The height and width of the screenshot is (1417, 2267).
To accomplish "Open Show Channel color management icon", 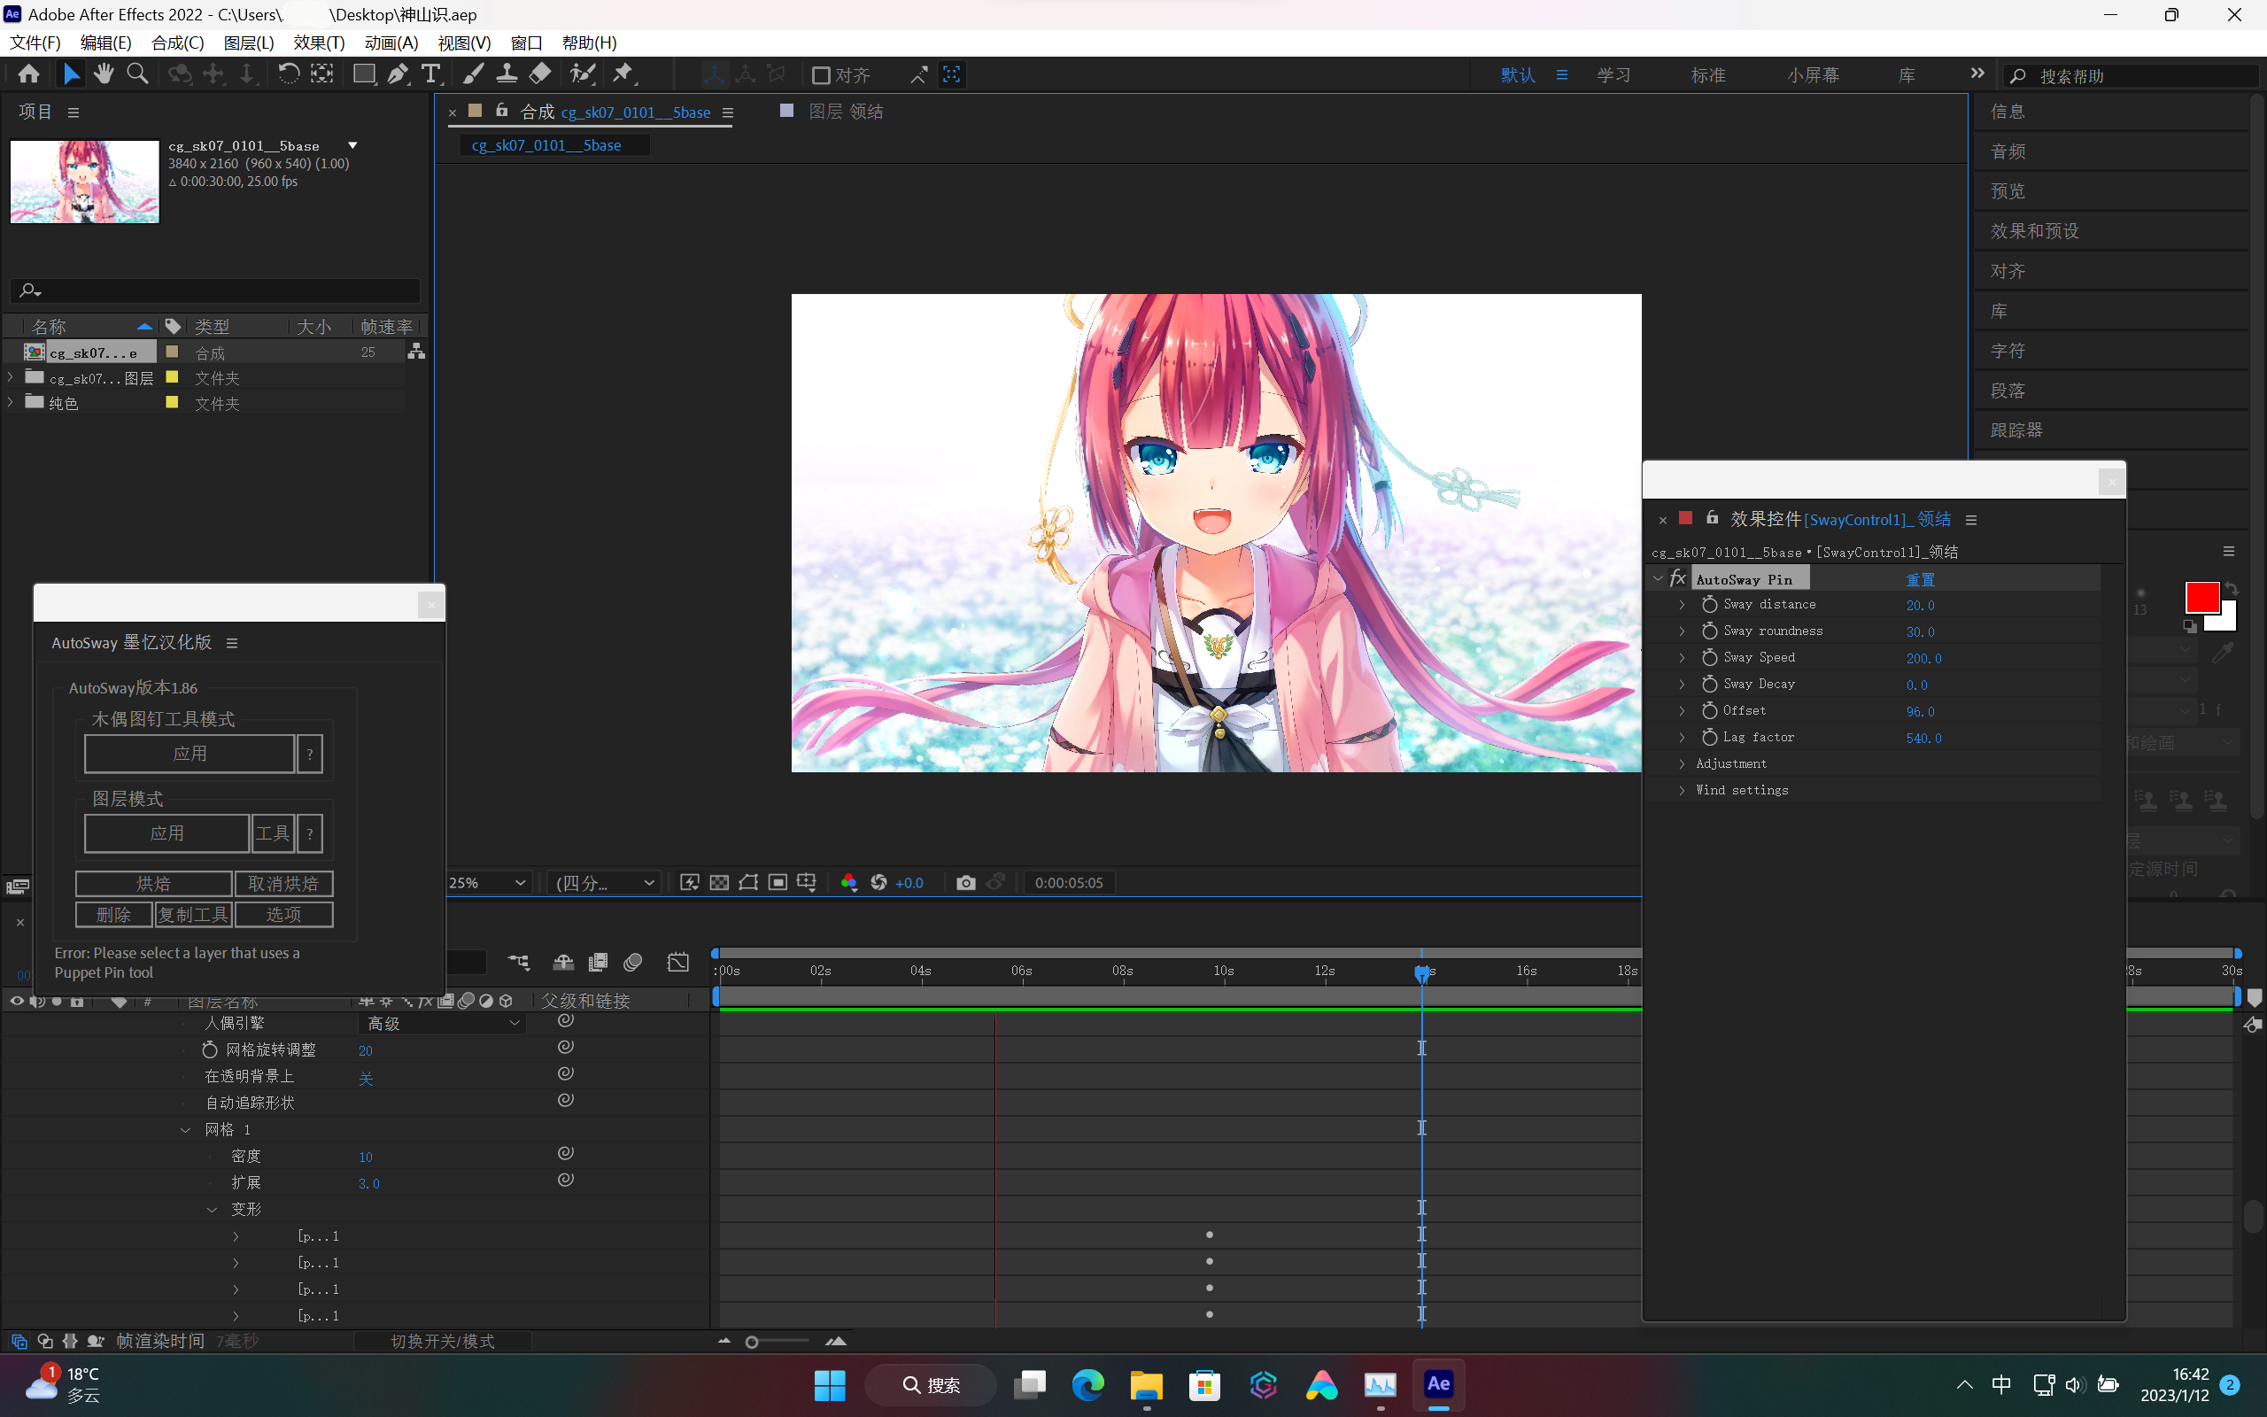I will 848,883.
